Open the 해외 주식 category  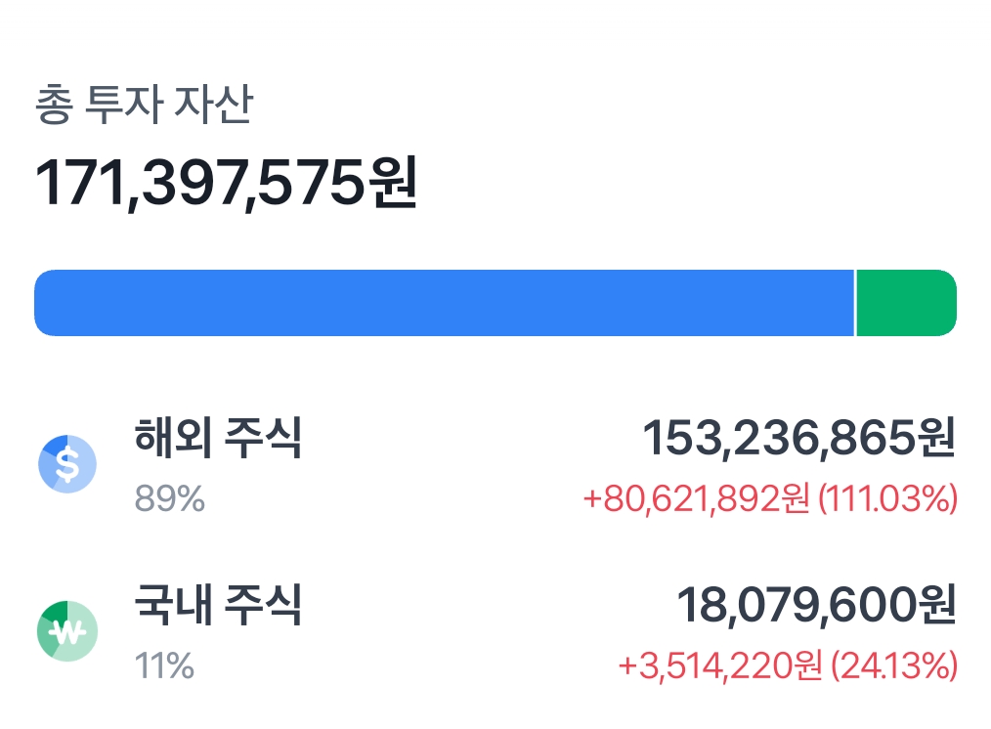pos(218,439)
